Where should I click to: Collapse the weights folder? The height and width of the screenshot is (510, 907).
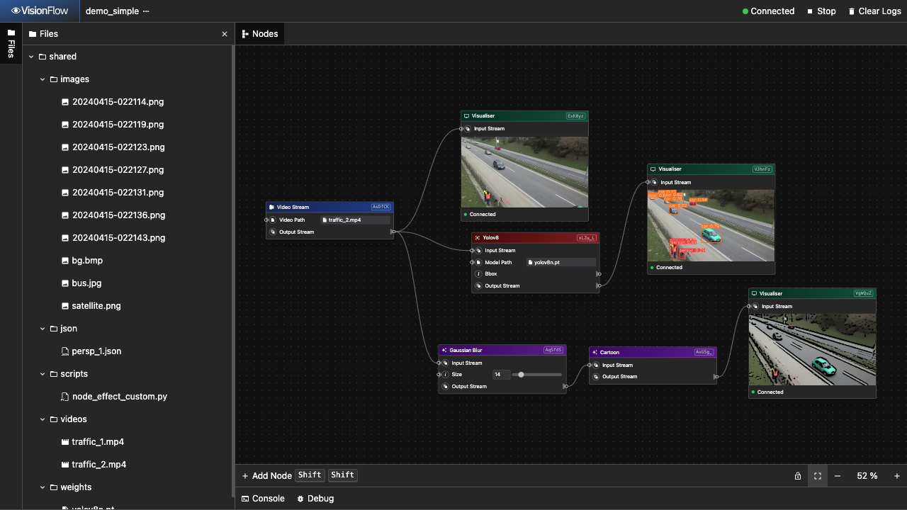43,487
